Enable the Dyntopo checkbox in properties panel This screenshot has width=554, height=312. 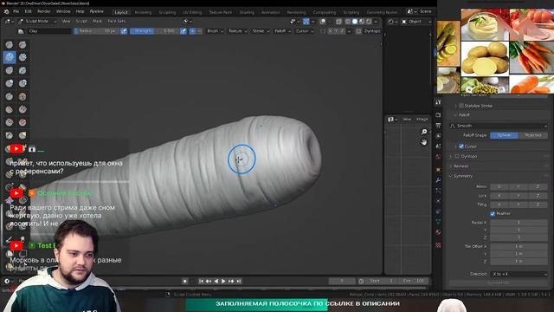click(x=457, y=156)
